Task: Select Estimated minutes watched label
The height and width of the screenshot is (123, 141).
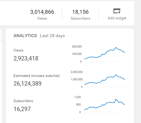Action: [37, 76]
